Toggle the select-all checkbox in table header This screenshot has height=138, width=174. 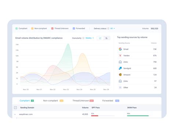click(x=15, y=108)
